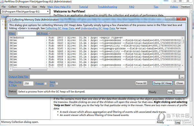194x126 pixels.
Task: Open the Collect menu
Action: click(x=12, y=7)
